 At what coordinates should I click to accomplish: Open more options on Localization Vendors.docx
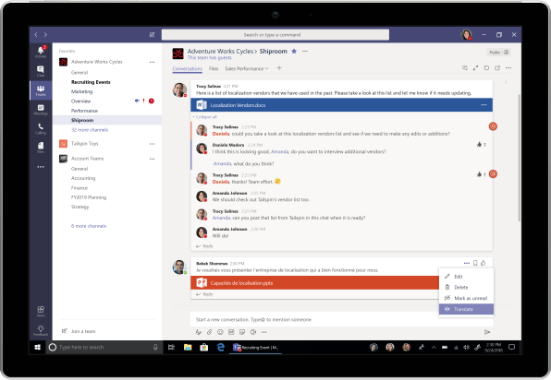[x=484, y=105]
